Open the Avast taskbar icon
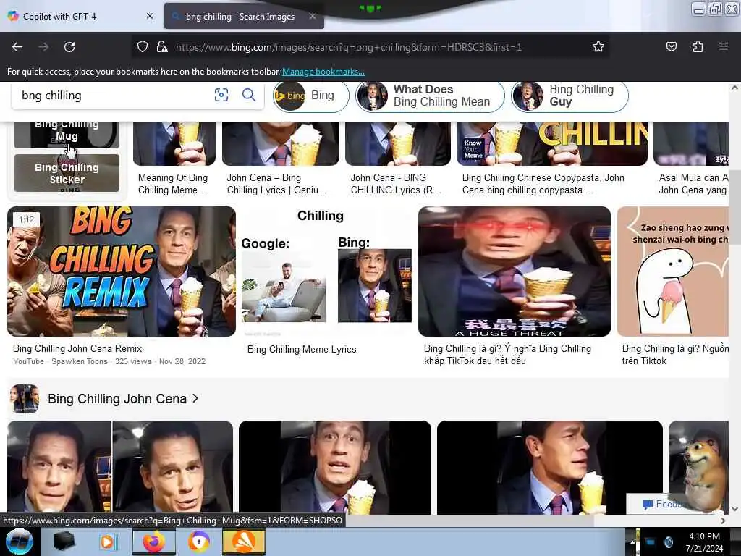Image resolution: width=741 pixels, height=556 pixels. pos(243,542)
